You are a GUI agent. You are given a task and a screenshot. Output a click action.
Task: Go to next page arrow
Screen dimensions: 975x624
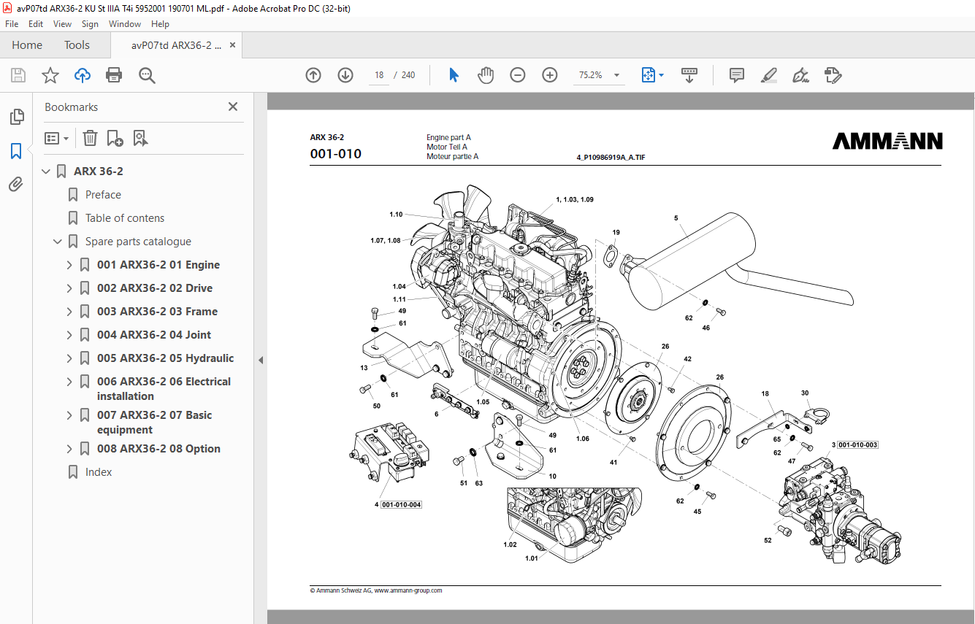pyautogui.click(x=345, y=75)
